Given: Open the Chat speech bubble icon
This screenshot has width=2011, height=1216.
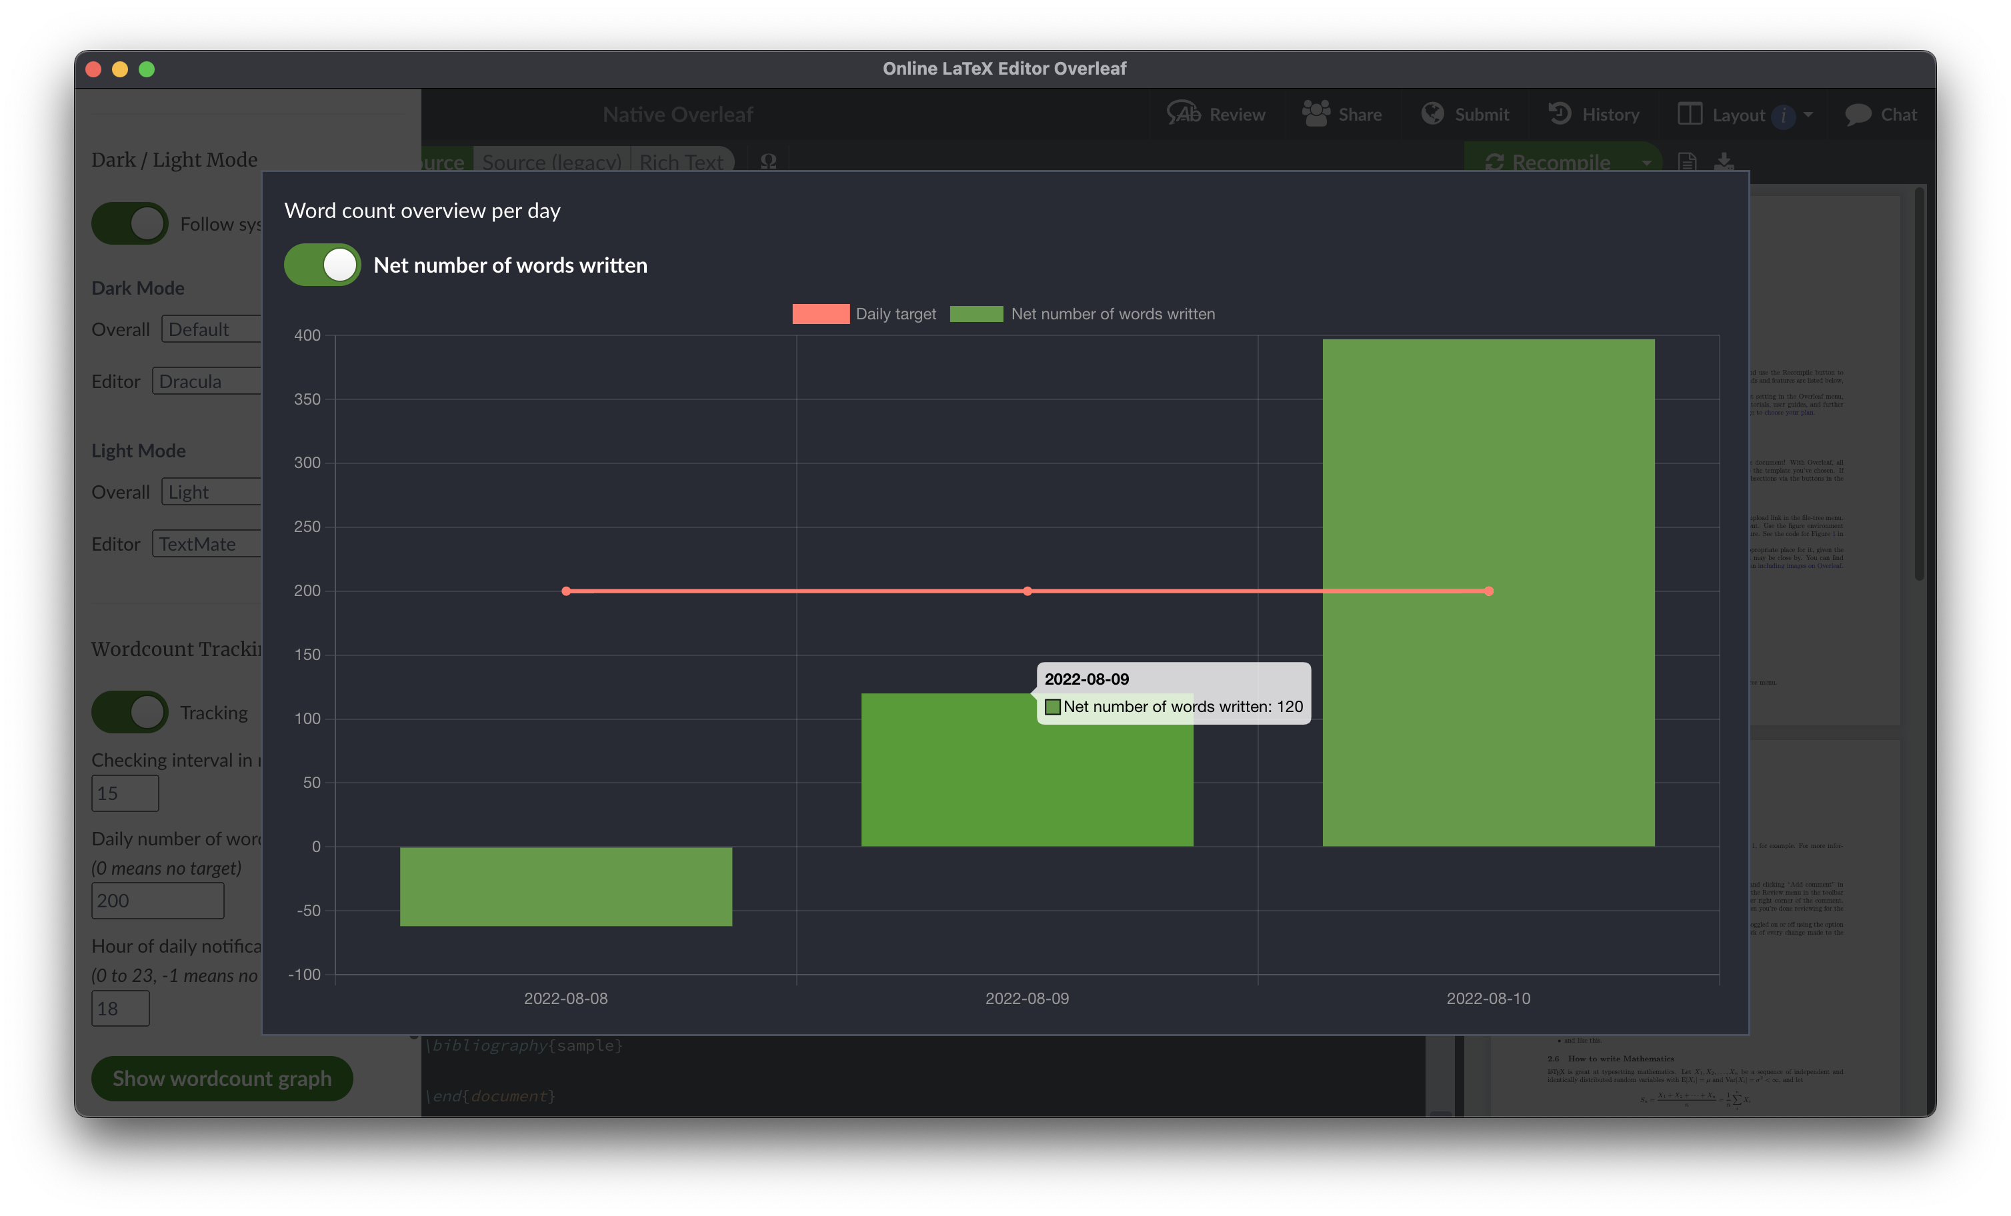Looking at the screenshot, I should click(1858, 114).
